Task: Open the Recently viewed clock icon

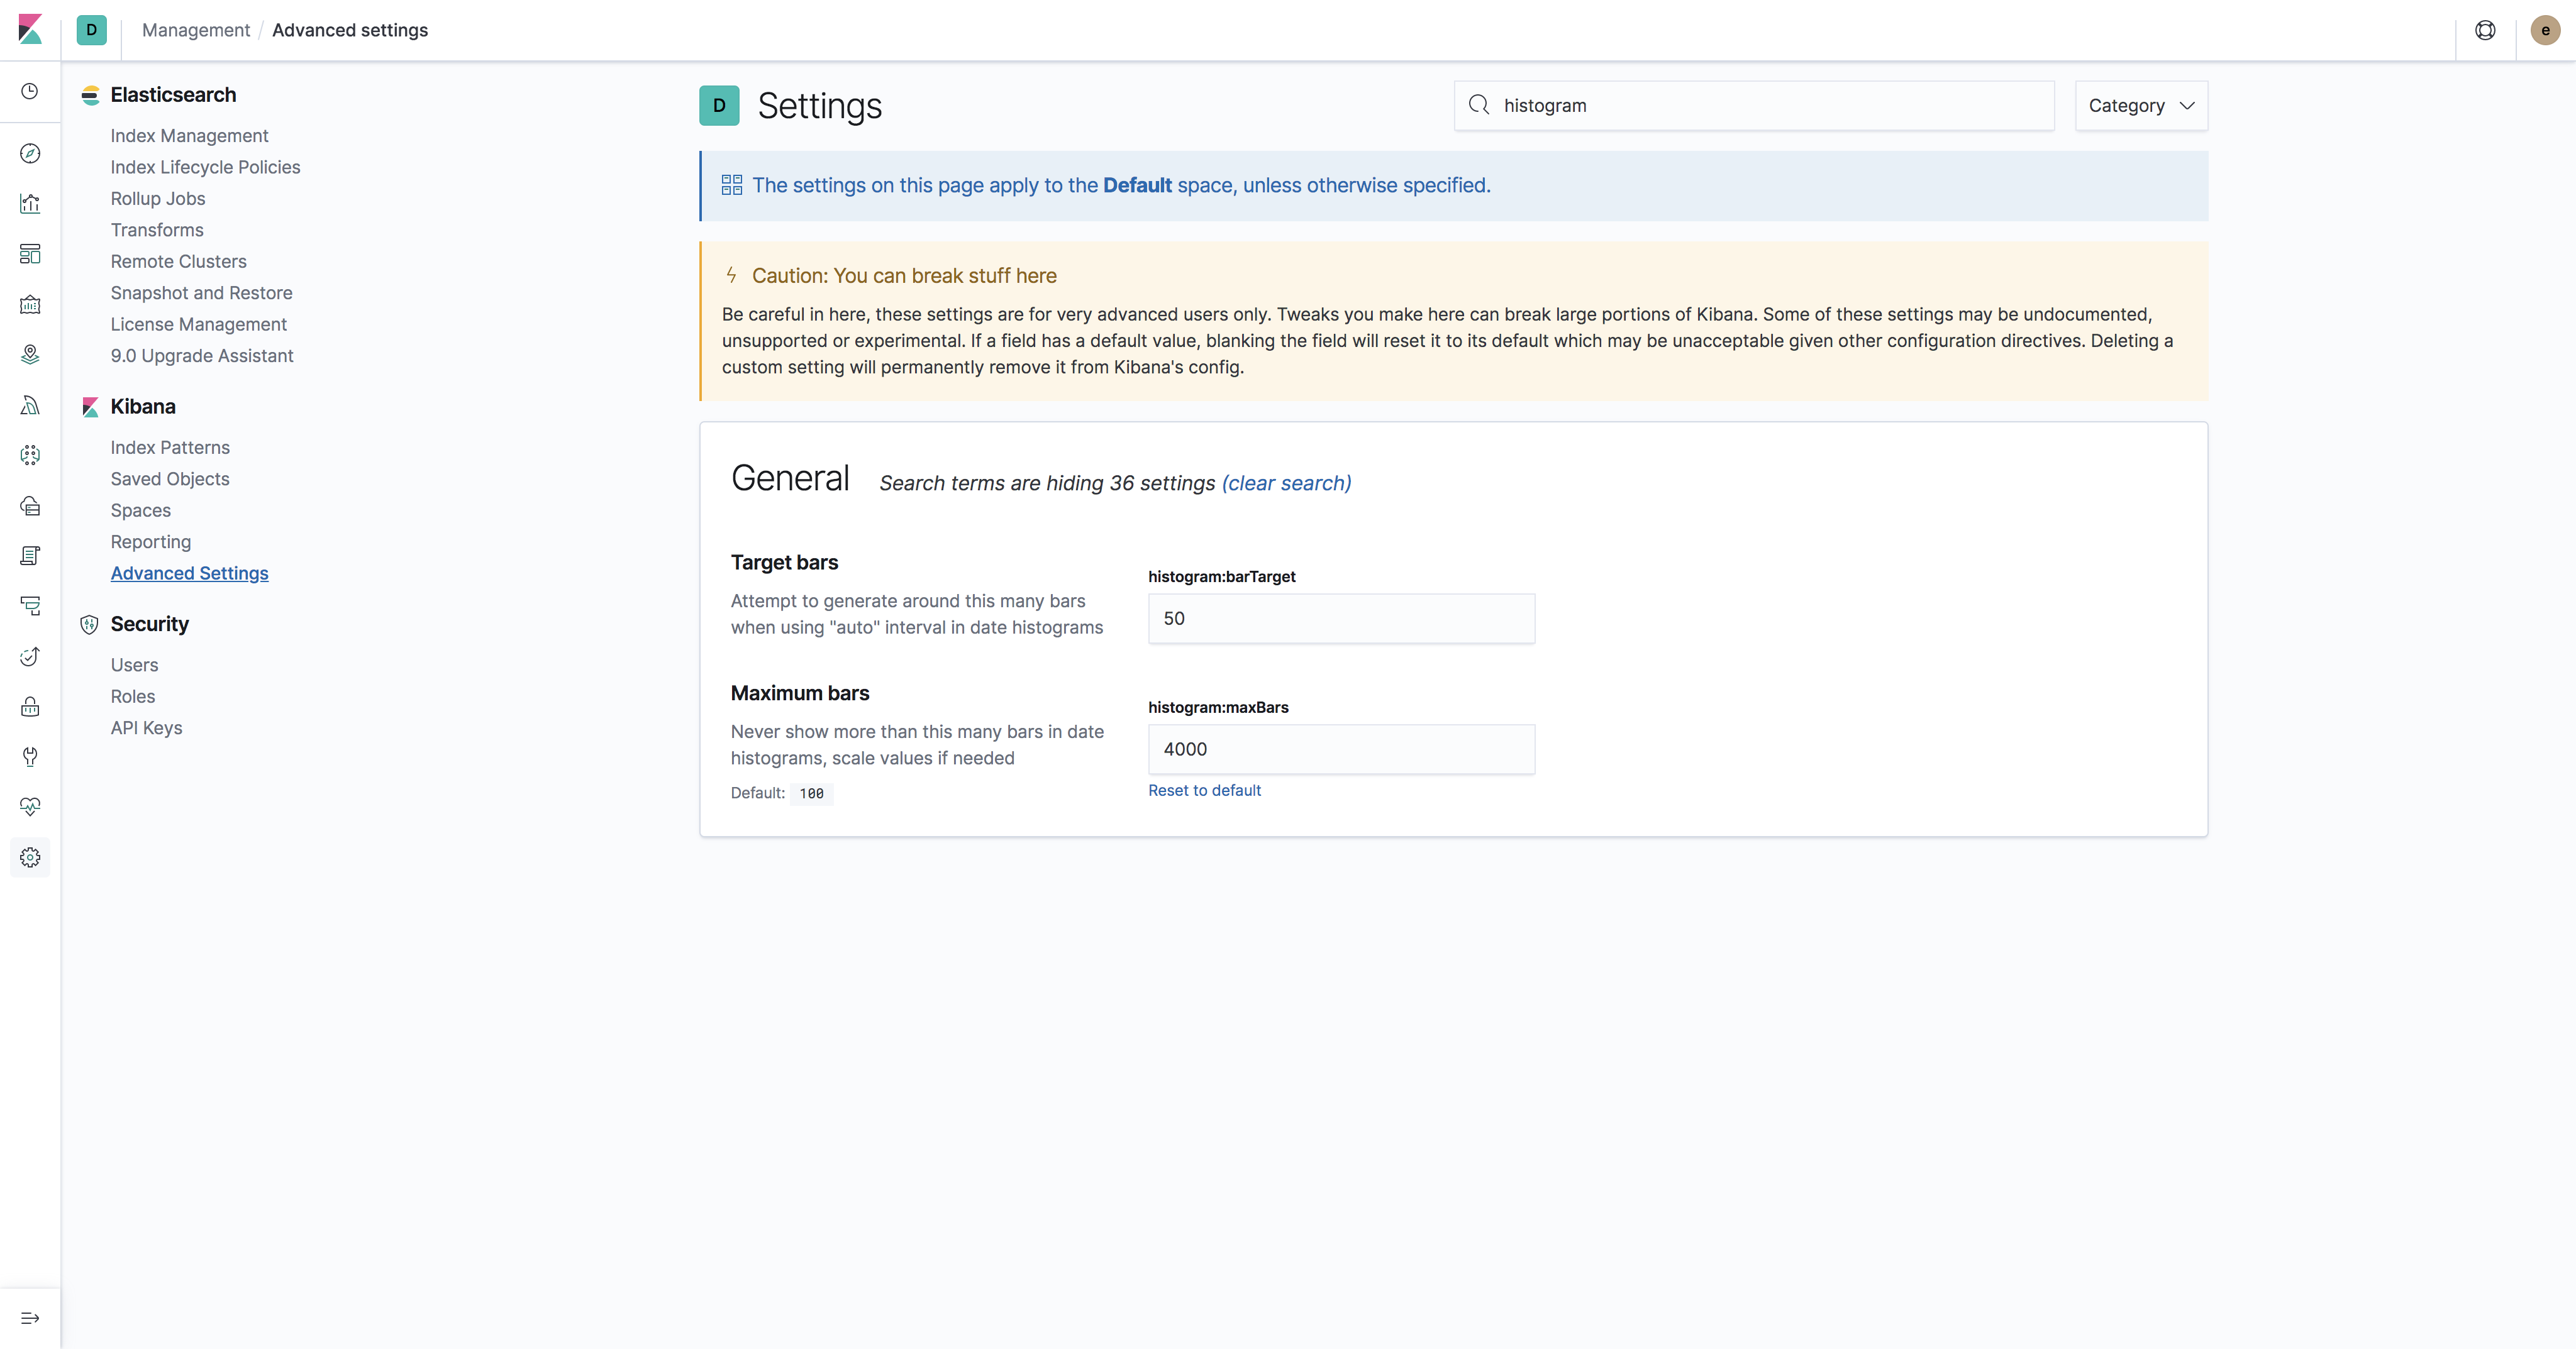Action: (30, 92)
